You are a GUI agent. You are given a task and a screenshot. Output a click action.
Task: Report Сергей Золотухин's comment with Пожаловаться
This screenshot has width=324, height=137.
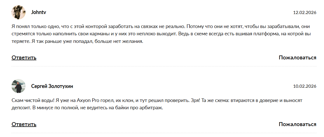coord(297,124)
